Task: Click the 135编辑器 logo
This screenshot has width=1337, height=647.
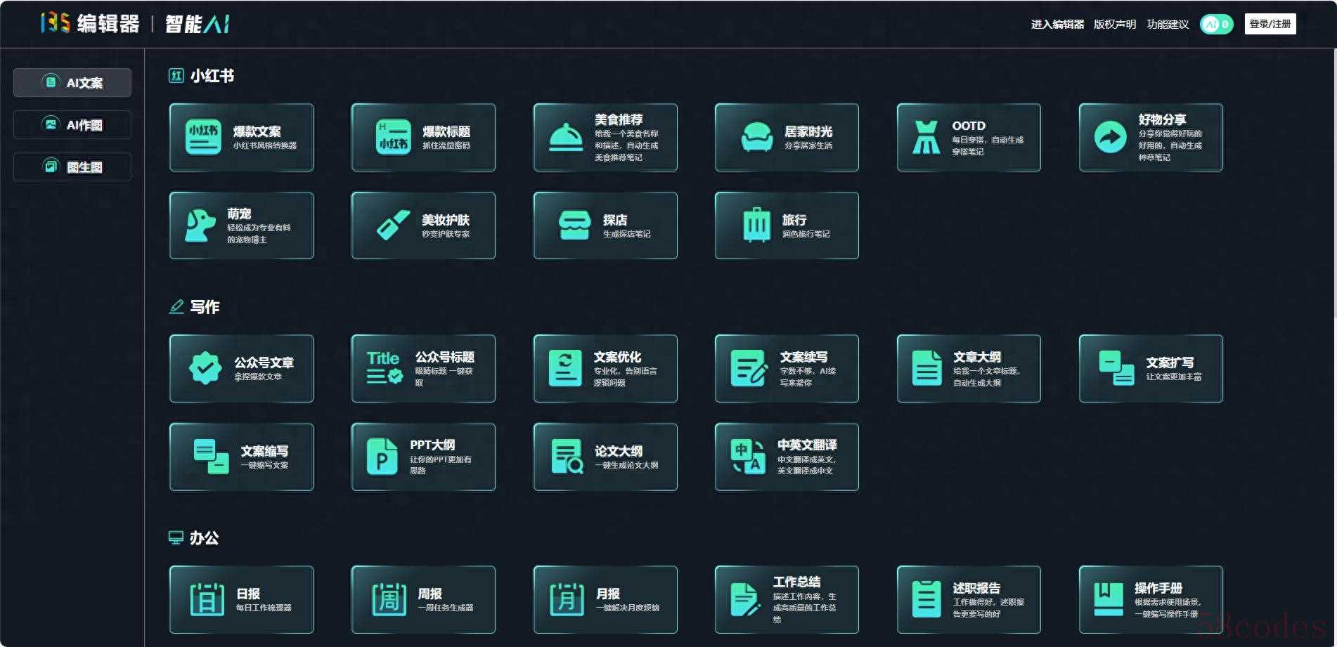Action: tap(90, 23)
